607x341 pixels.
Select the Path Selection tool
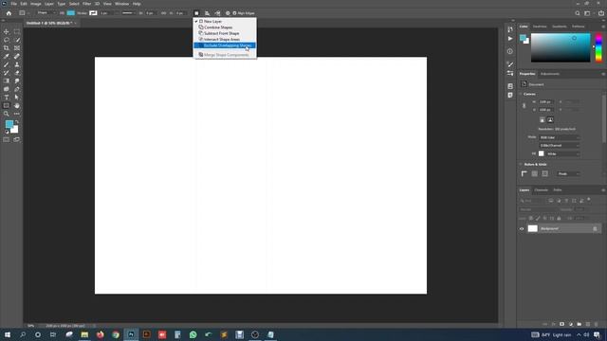pos(17,98)
